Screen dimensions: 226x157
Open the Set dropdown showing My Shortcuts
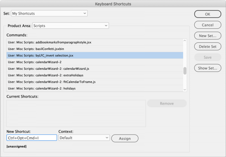49,14
